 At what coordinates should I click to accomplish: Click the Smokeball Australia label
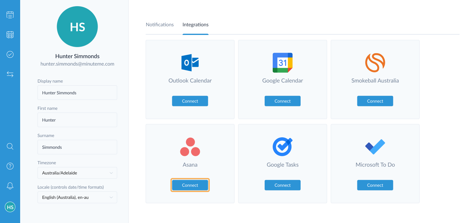tap(375, 81)
